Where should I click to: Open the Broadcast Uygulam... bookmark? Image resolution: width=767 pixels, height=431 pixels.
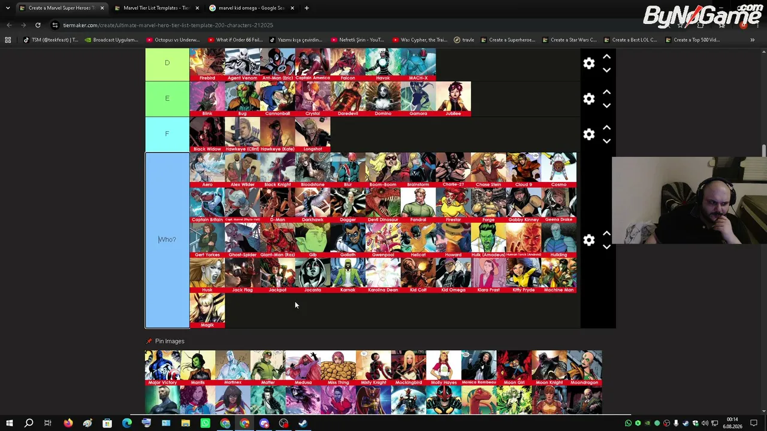111,40
